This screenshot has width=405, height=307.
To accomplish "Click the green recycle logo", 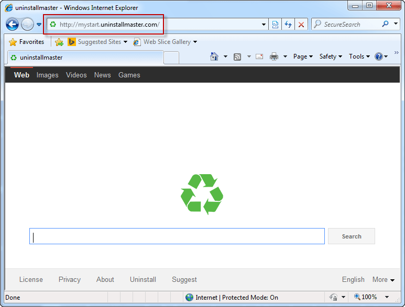I will tap(202, 195).
